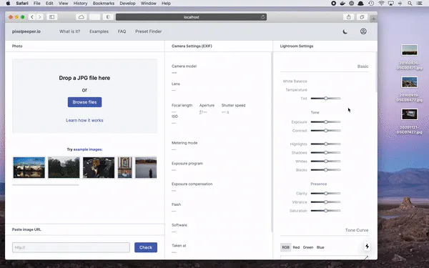The image size is (429, 268).
Task: Click the Safari localhost address bar
Action: [x=191, y=17]
